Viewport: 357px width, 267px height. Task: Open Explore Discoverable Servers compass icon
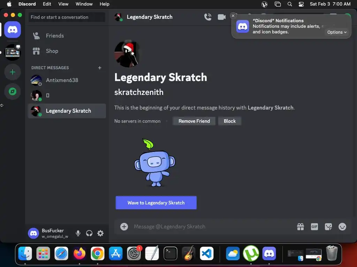coord(13,91)
